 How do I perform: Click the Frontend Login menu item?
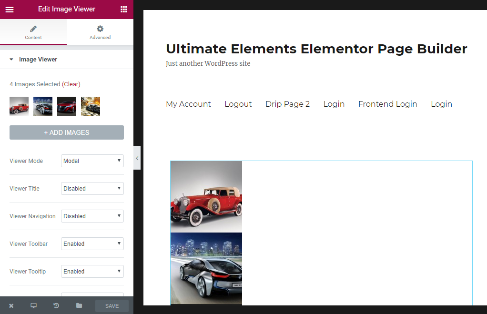click(x=387, y=104)
